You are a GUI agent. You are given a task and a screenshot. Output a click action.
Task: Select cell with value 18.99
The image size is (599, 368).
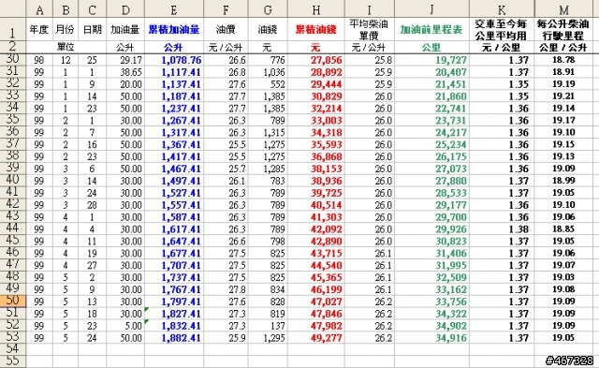pos(563,181)
